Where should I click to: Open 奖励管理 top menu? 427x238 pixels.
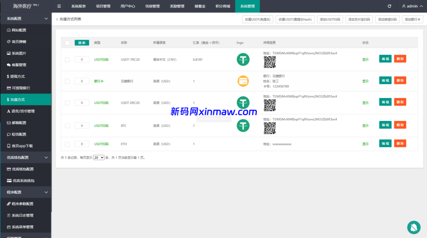pyautogui.click(x=177, y=6)
